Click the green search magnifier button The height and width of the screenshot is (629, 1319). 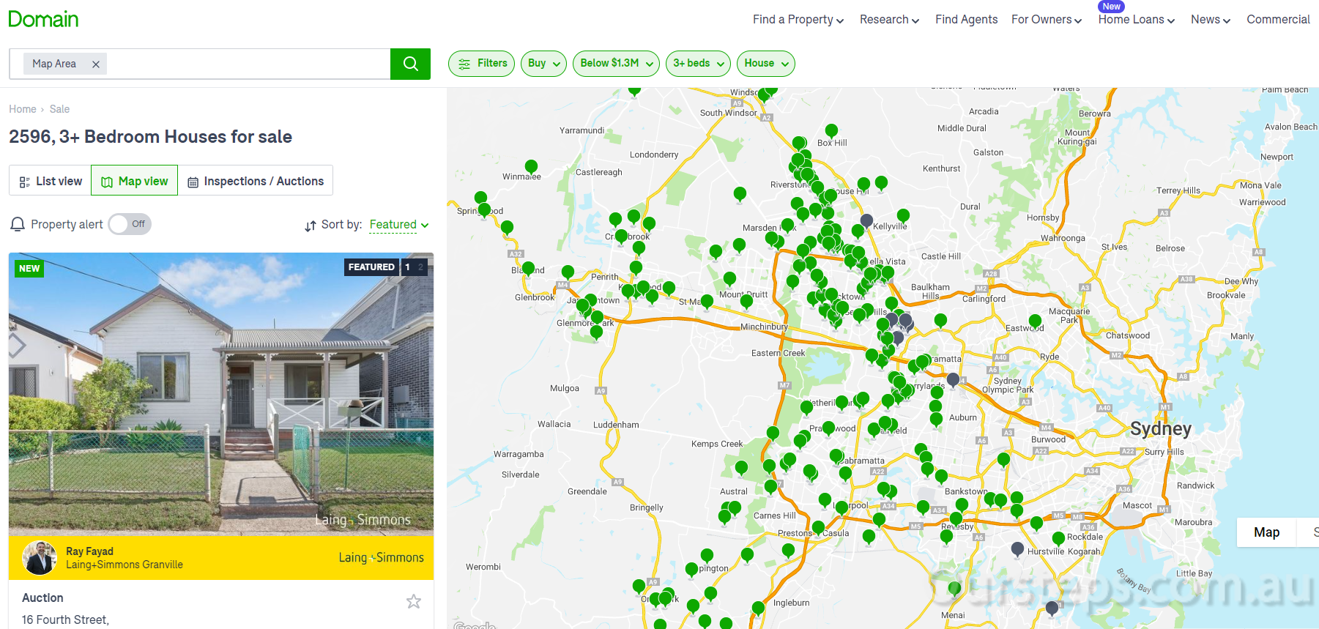click(x=410, y=64)
